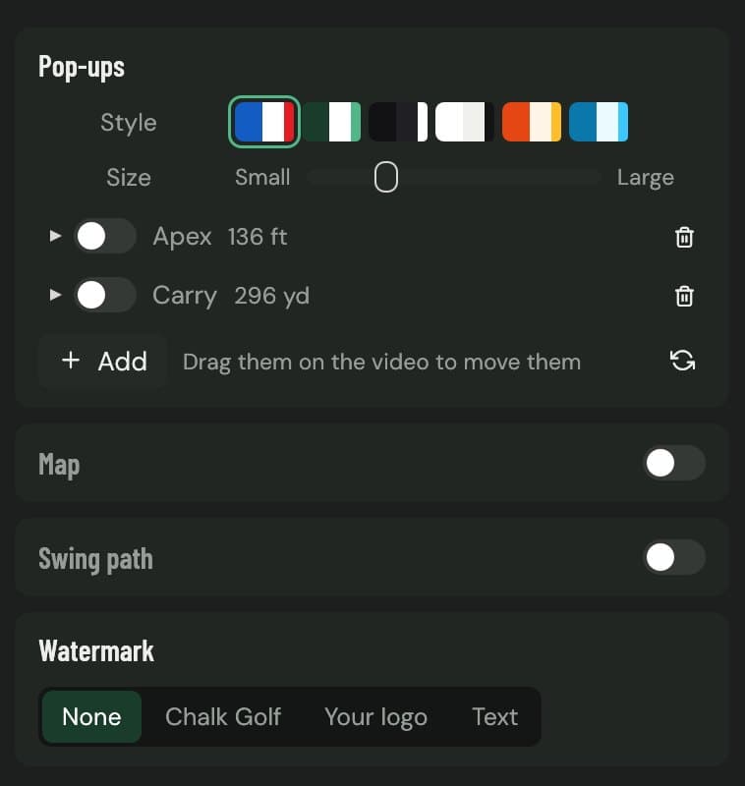Click the Pop-ups heading
Image resolution: width=745 pixels, height=786 pixels.
click(x=82, y=67)
